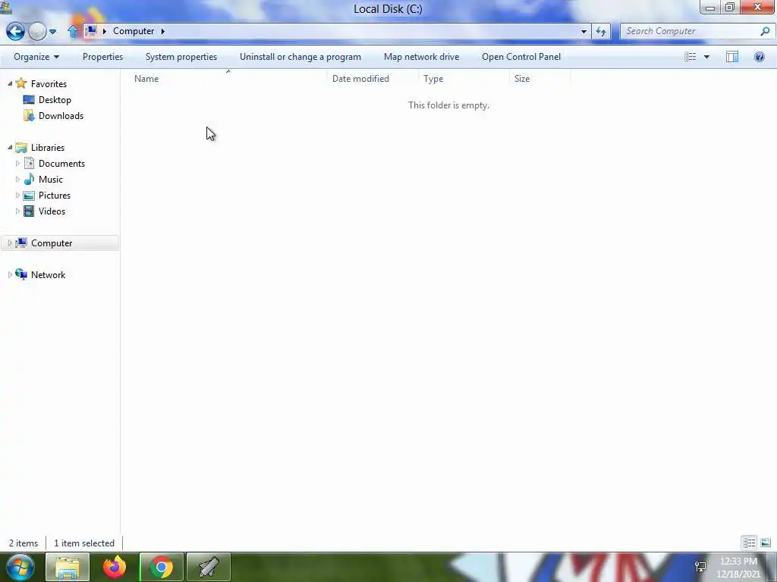This screenshot has width=777, height=582.
Task: Open Help with the question mark icon
Action: pyautogui.click(x=759, y=57)
